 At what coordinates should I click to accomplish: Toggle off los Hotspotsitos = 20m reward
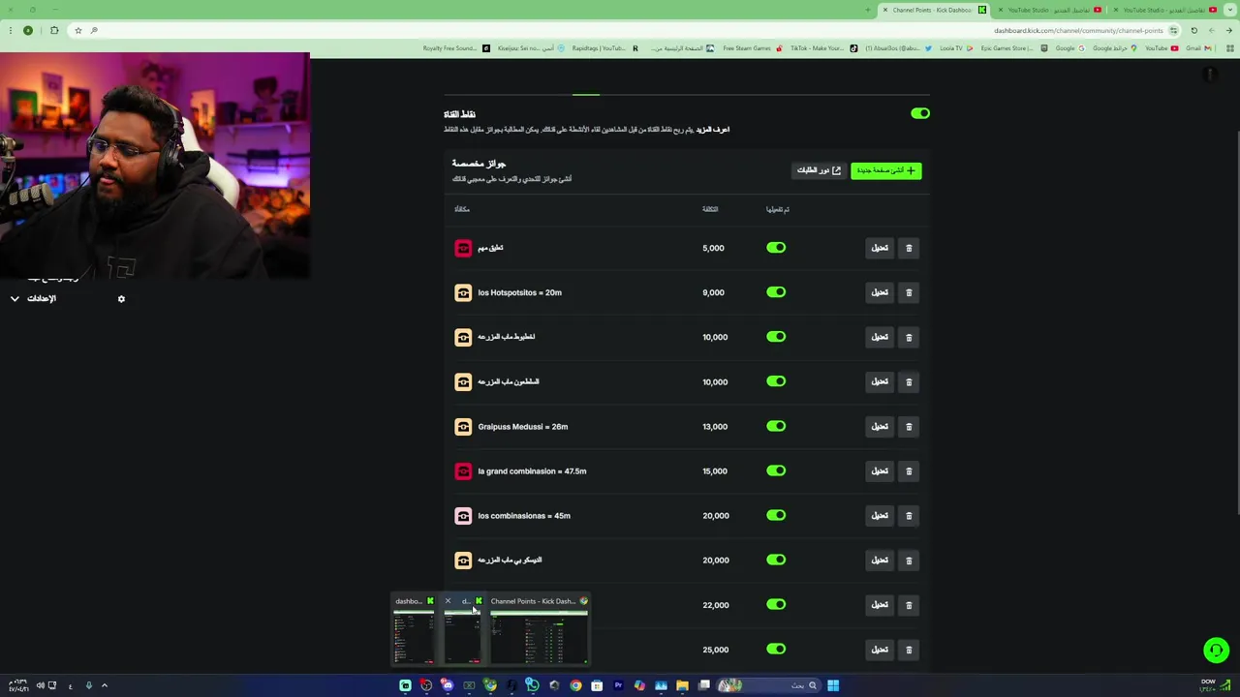click(x=776, y=292)
